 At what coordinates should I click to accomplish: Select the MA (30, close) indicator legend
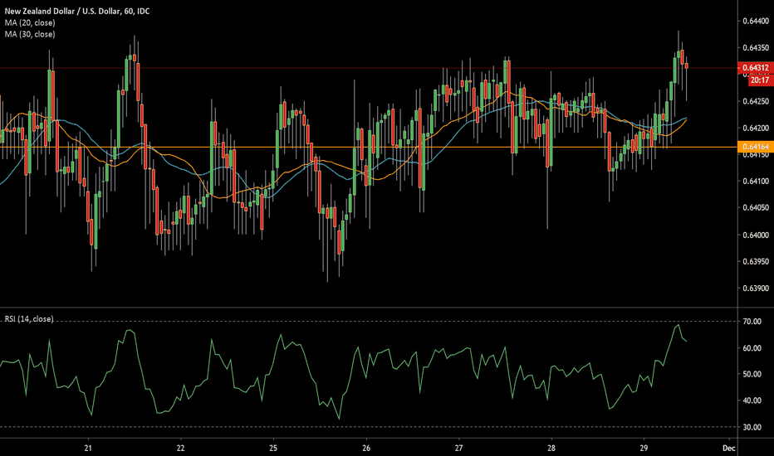(x=27, y=34)
